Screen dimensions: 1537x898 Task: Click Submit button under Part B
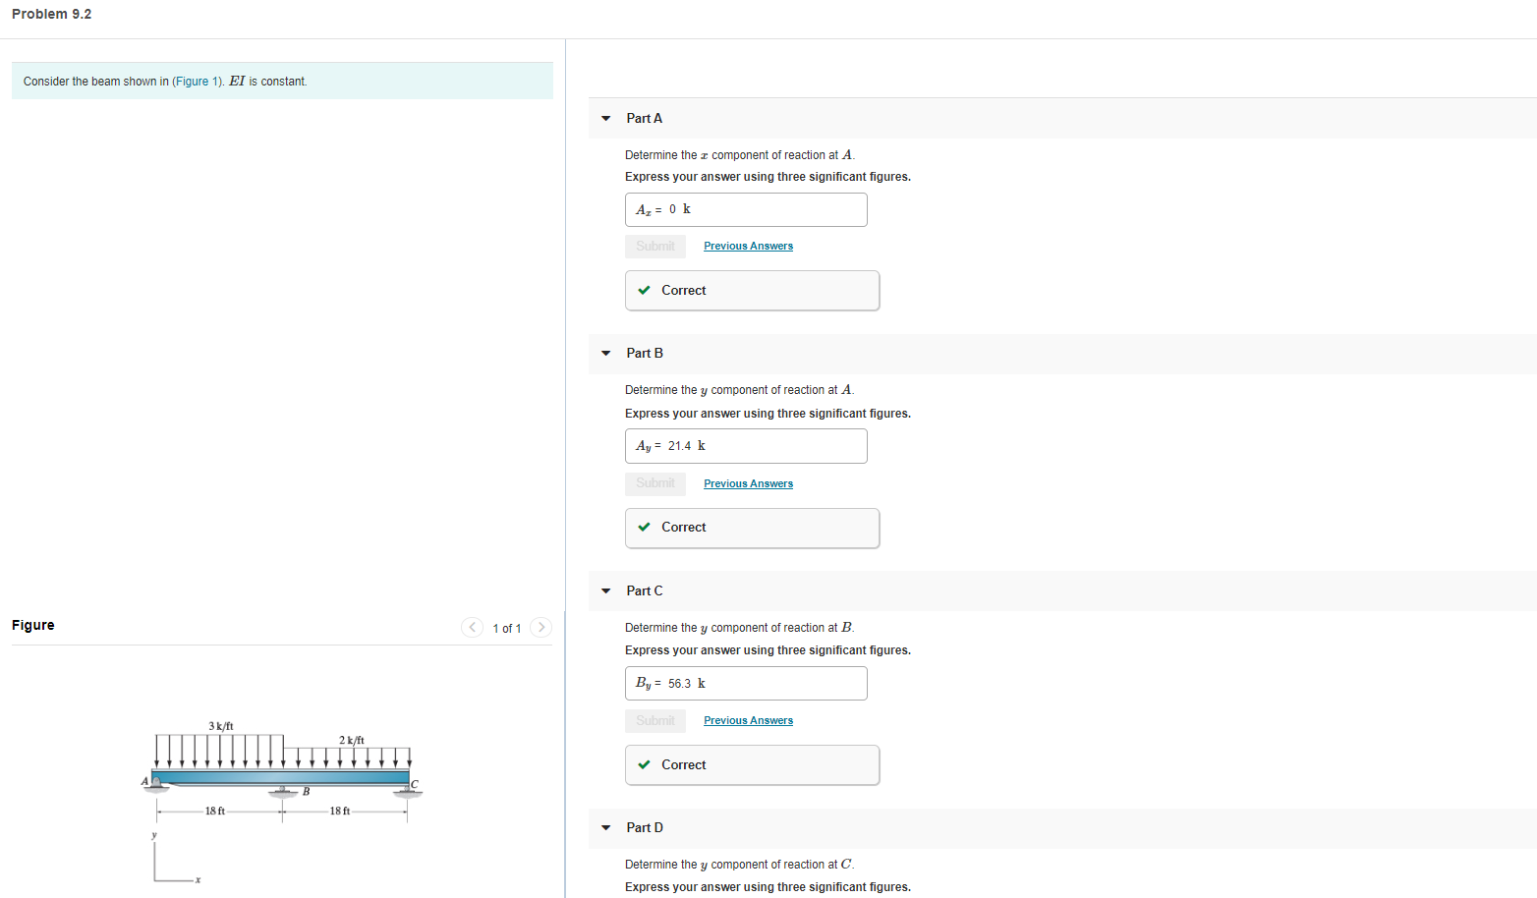655,483
